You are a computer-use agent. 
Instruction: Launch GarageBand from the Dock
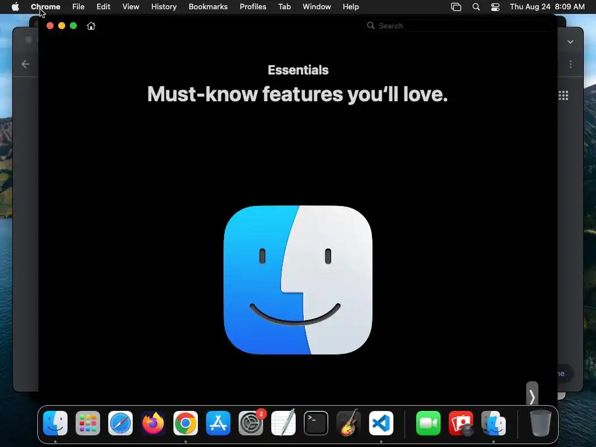349,423
